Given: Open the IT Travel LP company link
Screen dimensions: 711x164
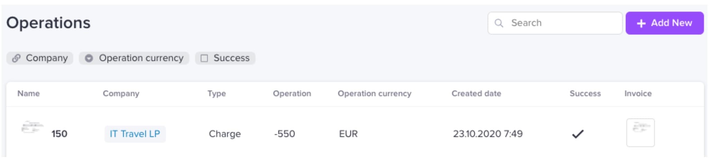Looking at the screenshot, I should 135,134.
